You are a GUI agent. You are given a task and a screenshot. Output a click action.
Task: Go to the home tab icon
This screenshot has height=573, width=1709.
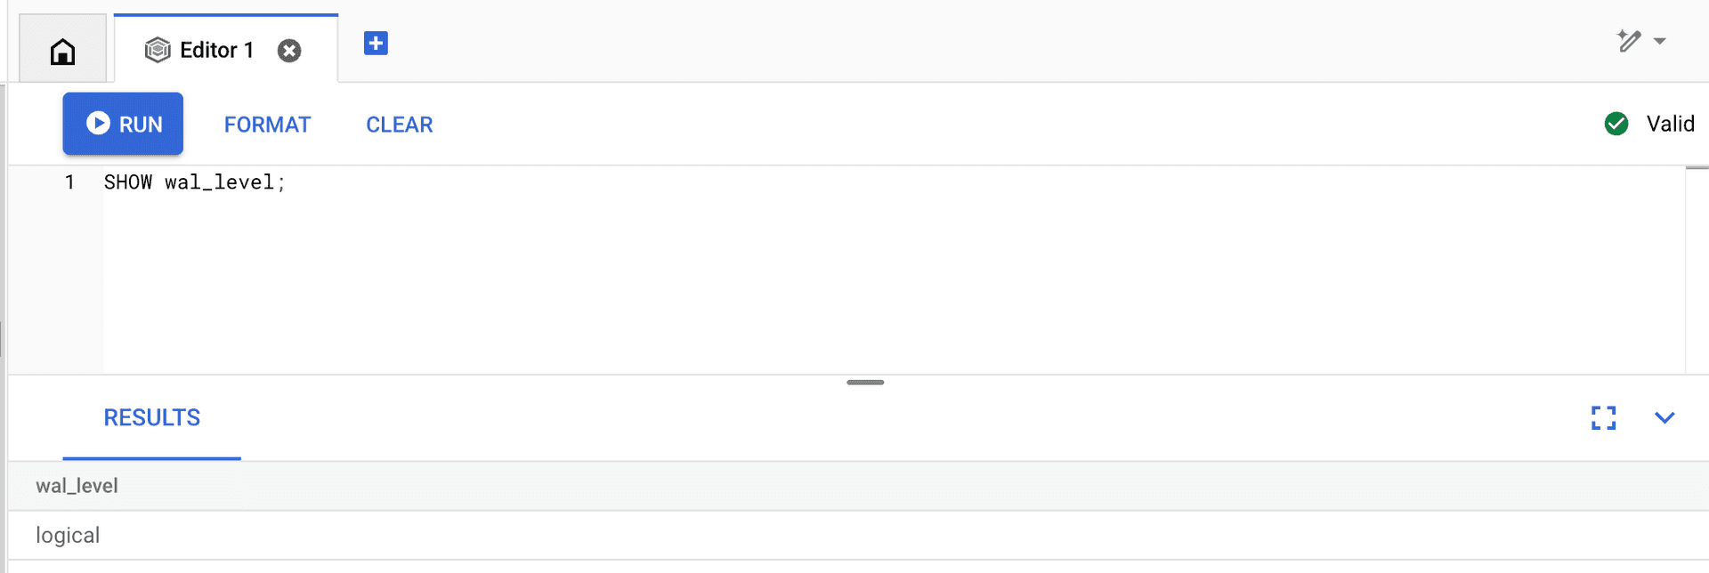62,52
